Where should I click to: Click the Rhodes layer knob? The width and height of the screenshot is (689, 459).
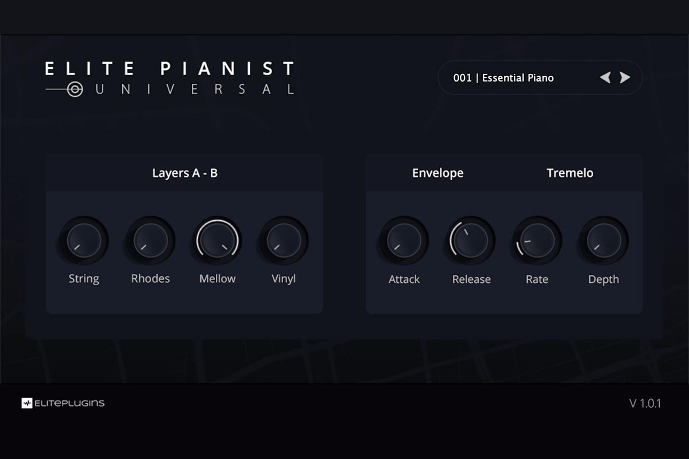tap(150, 240)
